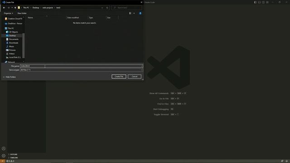
Task: Select Documents folder in sidebar
Action: click(x=12, y=39)
